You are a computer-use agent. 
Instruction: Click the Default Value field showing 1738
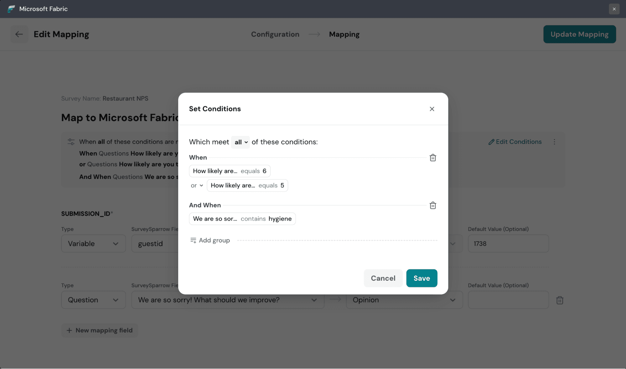508,243
